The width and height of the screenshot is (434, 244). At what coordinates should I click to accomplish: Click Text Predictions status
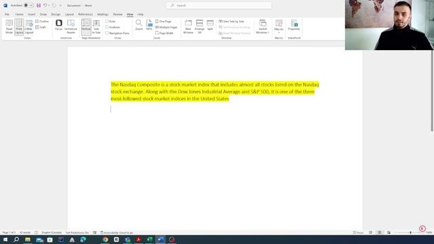point(77,232)
